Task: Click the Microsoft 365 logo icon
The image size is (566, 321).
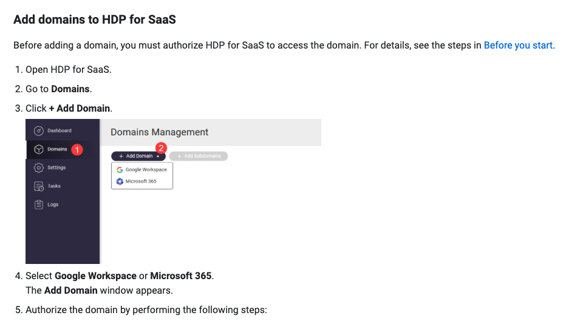Action: click(x=120, y=181)
